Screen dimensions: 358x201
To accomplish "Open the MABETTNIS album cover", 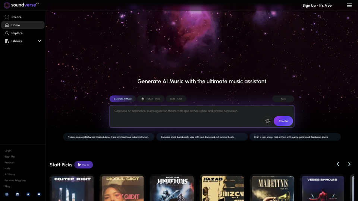I will (x=273, y=188).
